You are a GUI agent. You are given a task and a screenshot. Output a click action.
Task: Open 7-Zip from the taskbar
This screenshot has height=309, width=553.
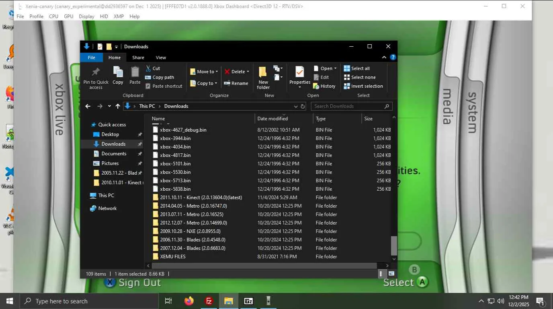click(249, 301)
